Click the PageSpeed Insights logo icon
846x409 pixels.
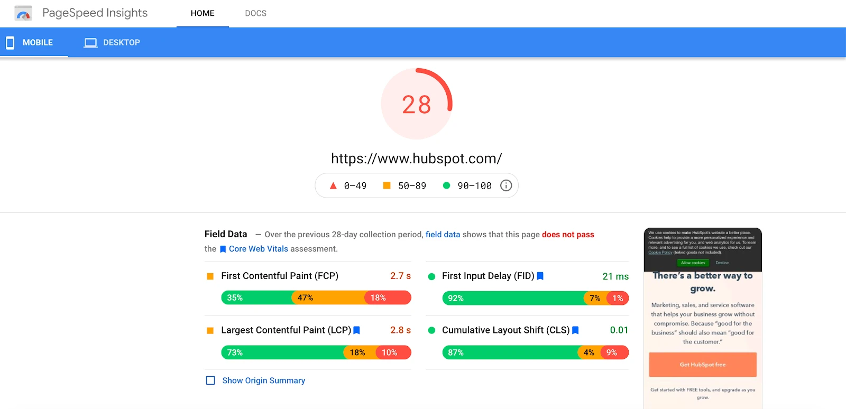coord(23,13)
